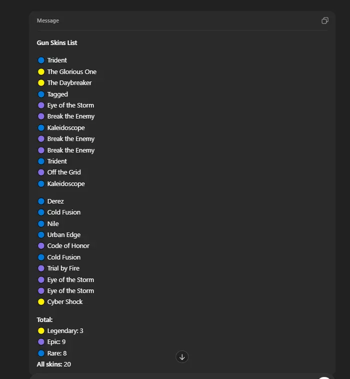This screenshot has width=350, height=379.
Task: Click the blue circle beside Tagged
Action: pos(41,94)
